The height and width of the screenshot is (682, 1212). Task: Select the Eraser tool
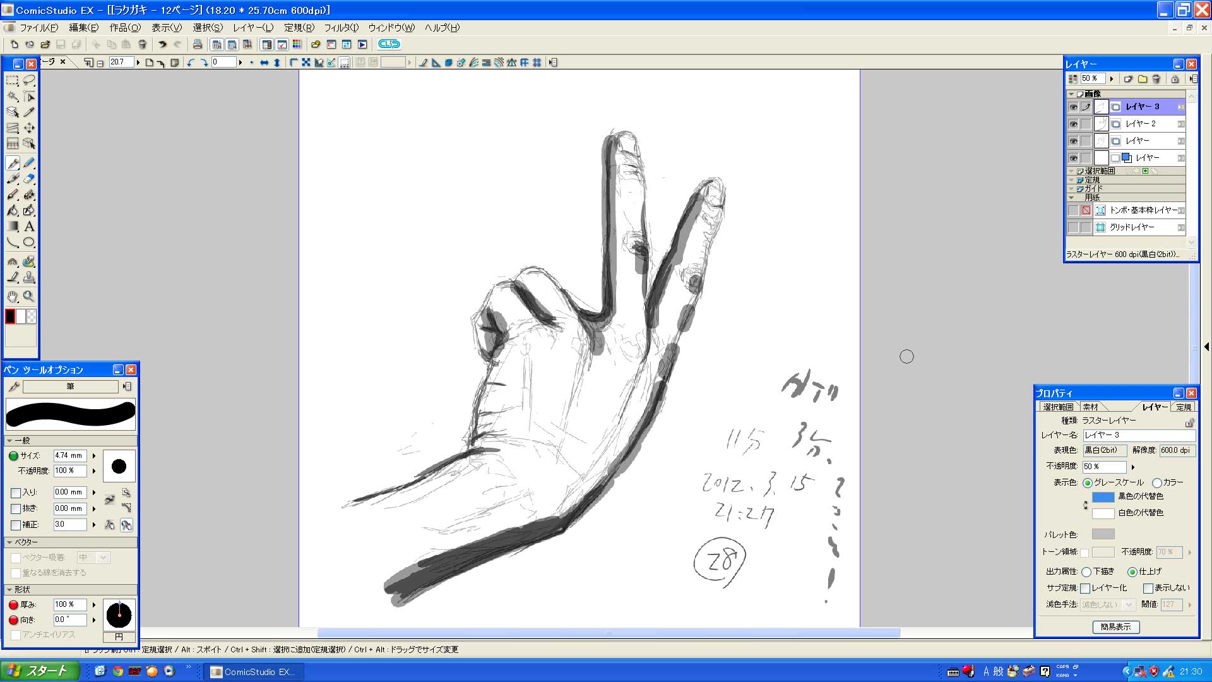[29, 179]
